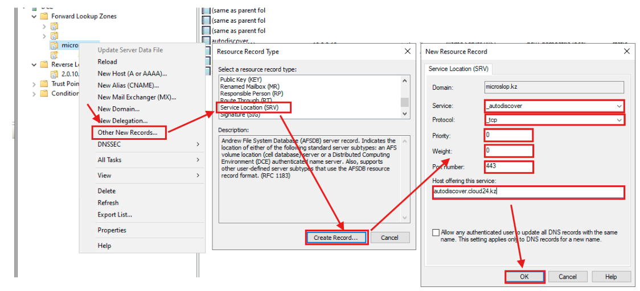The width and height of the screenshot is (640, 291).
Task: Click the Forward Lookup Zones folder icon
Action: click(44, 16)
